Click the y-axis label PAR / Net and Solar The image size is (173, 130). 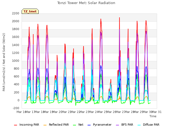[x=4, y=62]
